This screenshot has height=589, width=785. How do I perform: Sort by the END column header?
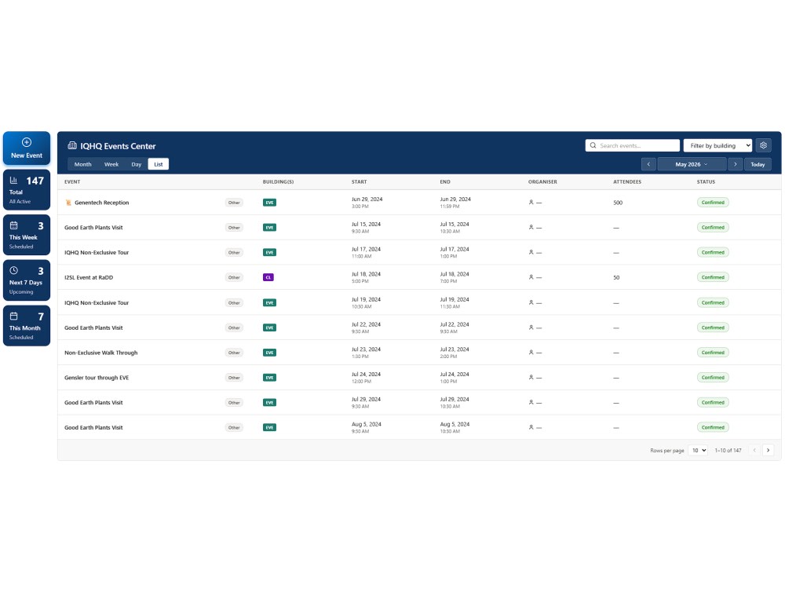[x=445, y=182]
